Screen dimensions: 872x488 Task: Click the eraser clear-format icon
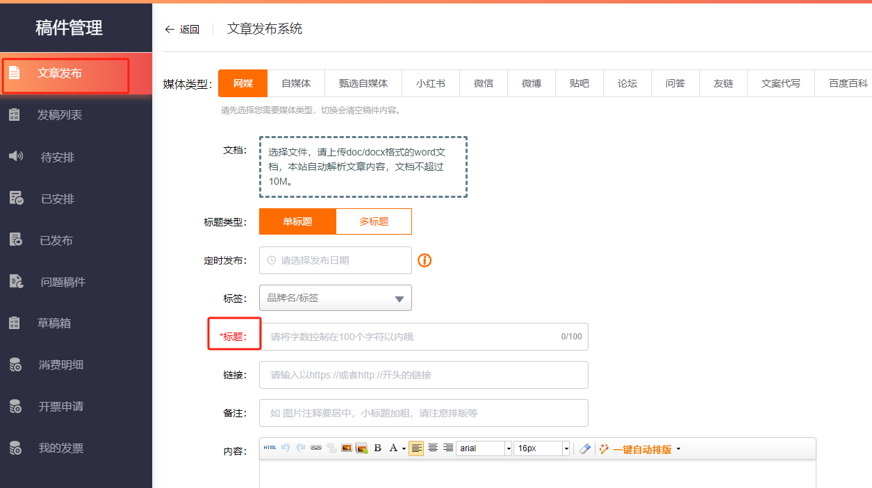pos(584,448)
